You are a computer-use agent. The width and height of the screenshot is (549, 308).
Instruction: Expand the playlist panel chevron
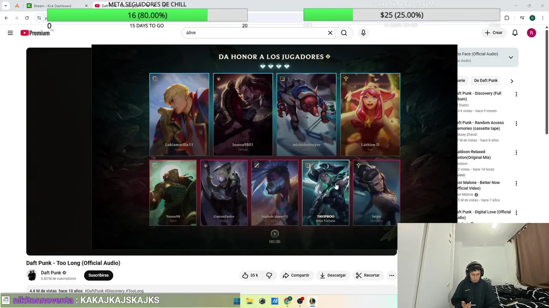tap(511, 57)
